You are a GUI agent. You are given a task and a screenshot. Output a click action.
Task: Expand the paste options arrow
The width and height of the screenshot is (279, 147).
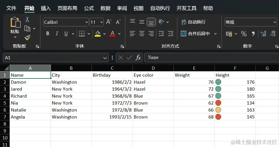pyautogui.click(x=15, y=37)
